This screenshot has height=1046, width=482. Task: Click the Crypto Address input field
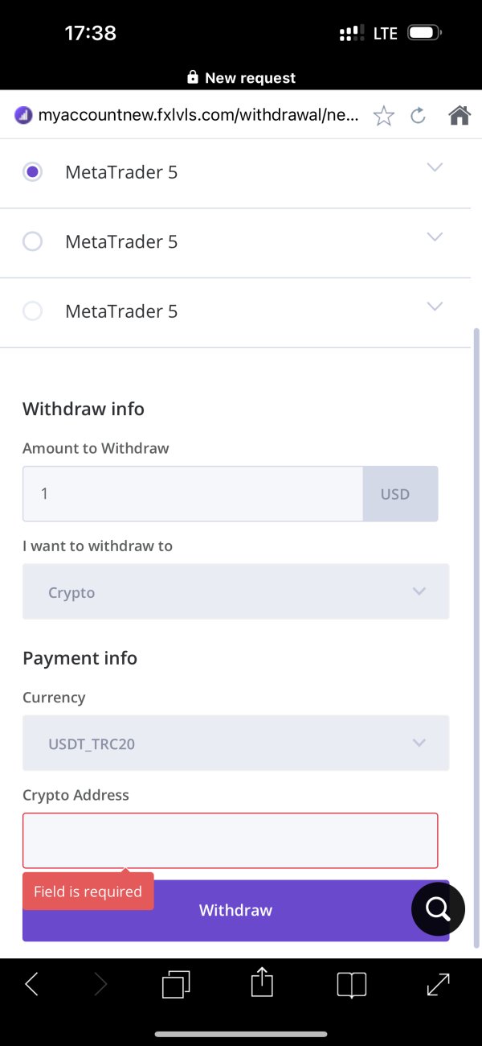point(230,840)
